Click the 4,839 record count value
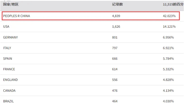The height and width of the screenshot is (103, 184). 116,16
